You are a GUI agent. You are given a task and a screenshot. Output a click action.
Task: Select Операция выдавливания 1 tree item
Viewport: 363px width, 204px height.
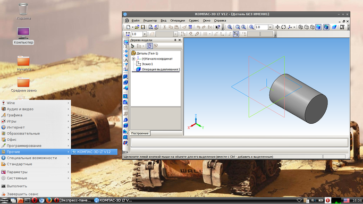(x=161, y=70)
